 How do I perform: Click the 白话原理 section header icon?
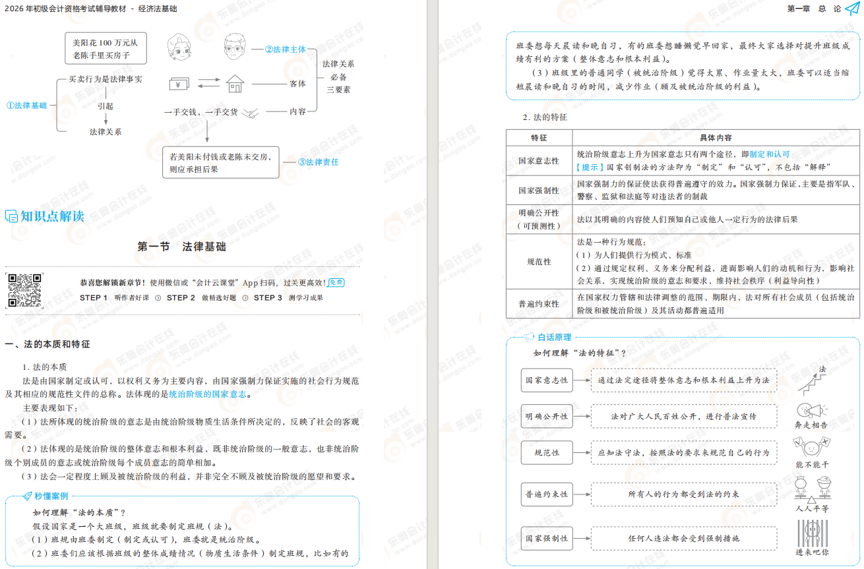tap(529, 338)
